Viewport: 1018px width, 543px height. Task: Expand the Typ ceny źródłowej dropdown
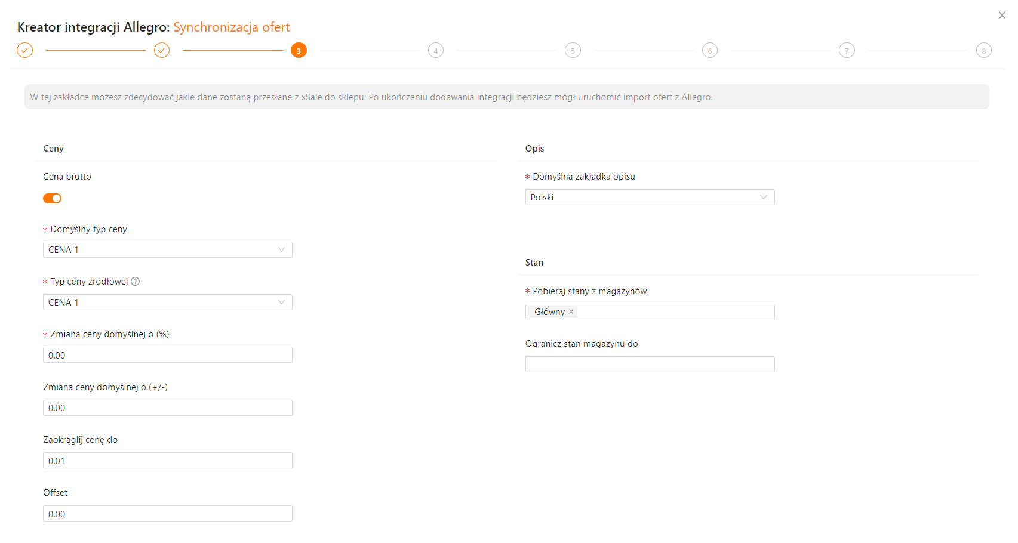click(x=167, y=303)
